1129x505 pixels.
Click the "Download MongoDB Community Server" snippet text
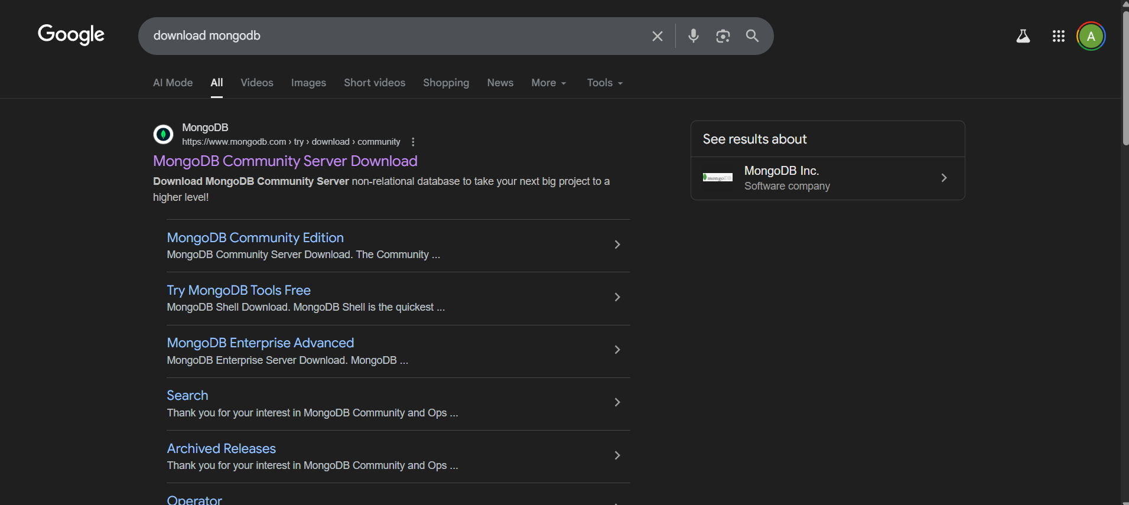[x=251, y=181]
